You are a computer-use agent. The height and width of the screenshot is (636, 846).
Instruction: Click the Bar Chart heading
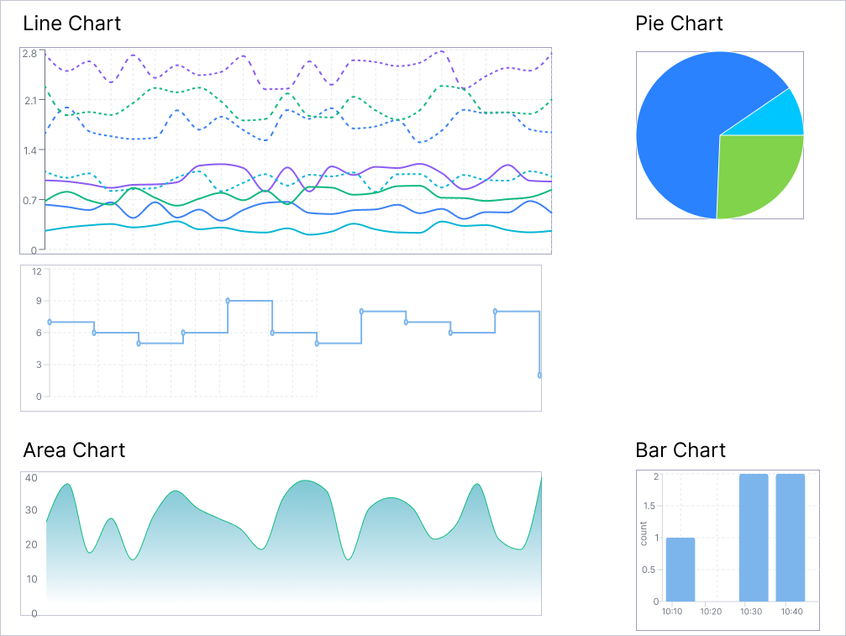[x=680, y=449]
